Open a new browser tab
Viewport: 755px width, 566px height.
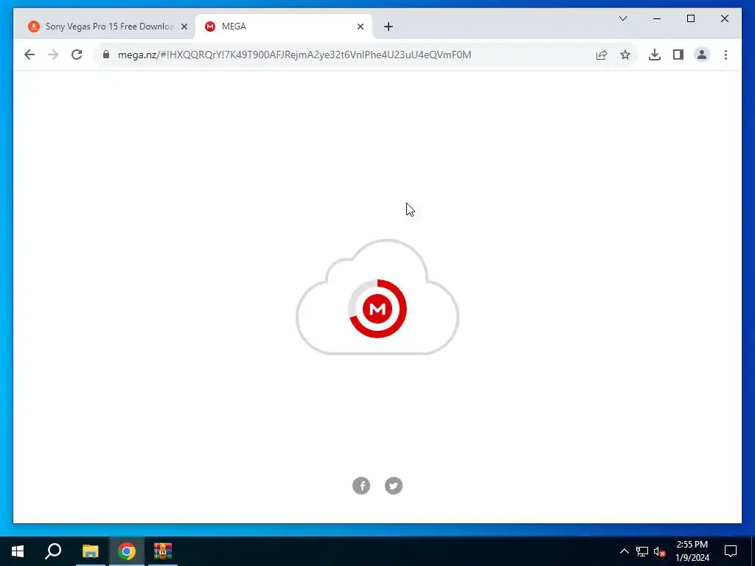tap(389, 27)
